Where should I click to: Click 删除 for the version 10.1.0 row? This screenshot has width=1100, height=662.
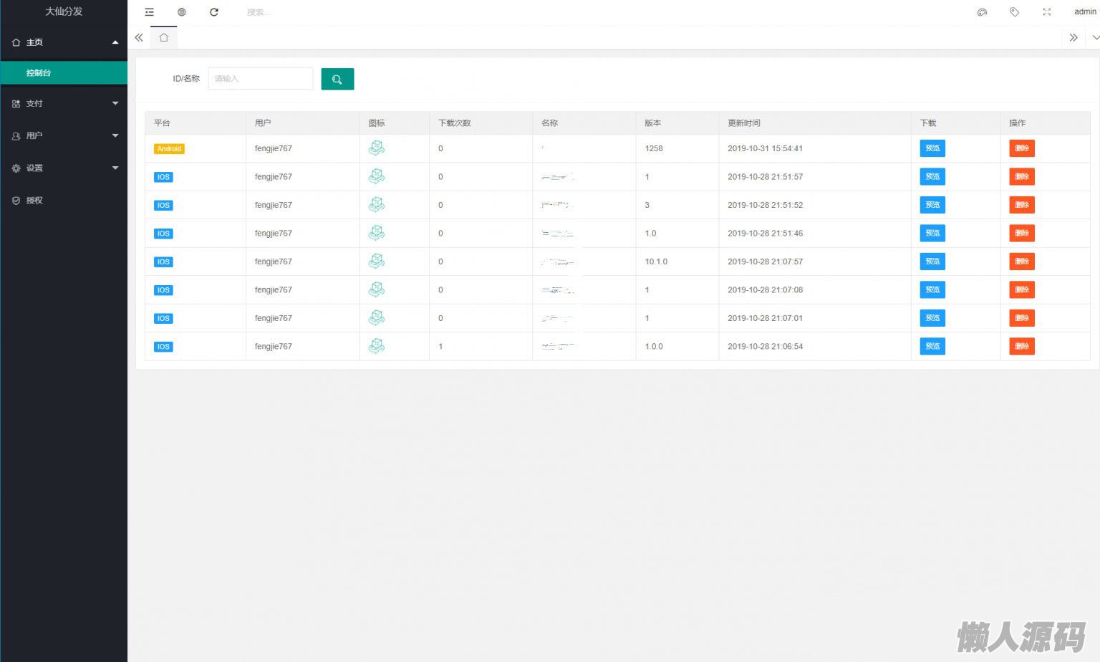click(1021, 262)
